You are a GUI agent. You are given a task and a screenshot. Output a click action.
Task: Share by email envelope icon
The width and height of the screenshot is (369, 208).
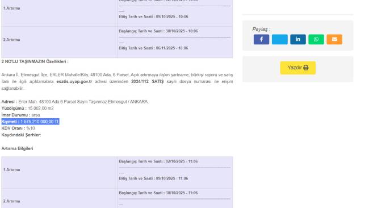334,39
